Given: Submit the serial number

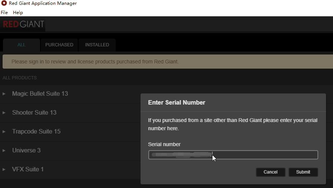Looking at the screenshot, I should (303, 172).
